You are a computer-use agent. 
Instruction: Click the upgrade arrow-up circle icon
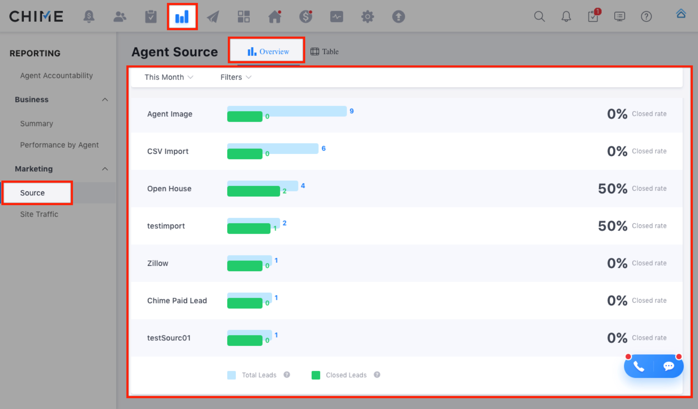(398, 16)
